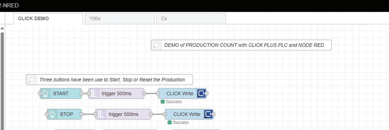
Task: Click the STOP inject button icon
Action: pos(52,114)
